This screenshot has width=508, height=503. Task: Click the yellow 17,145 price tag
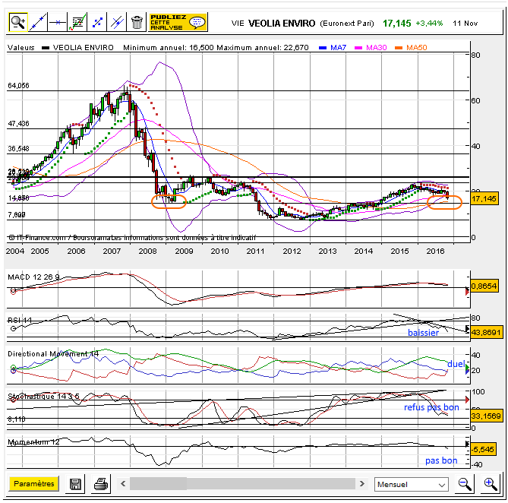[484, 198]
